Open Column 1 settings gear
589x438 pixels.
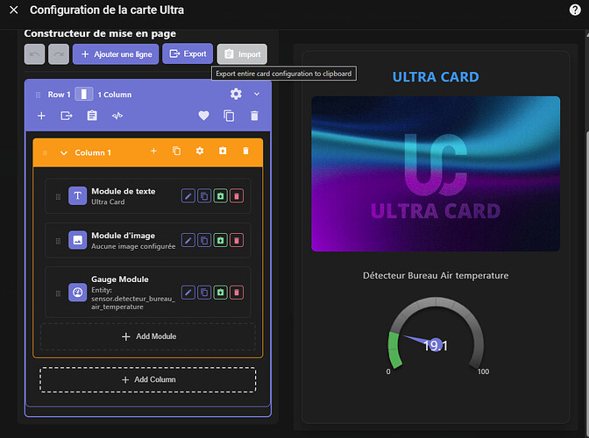(x=200, y=151)
